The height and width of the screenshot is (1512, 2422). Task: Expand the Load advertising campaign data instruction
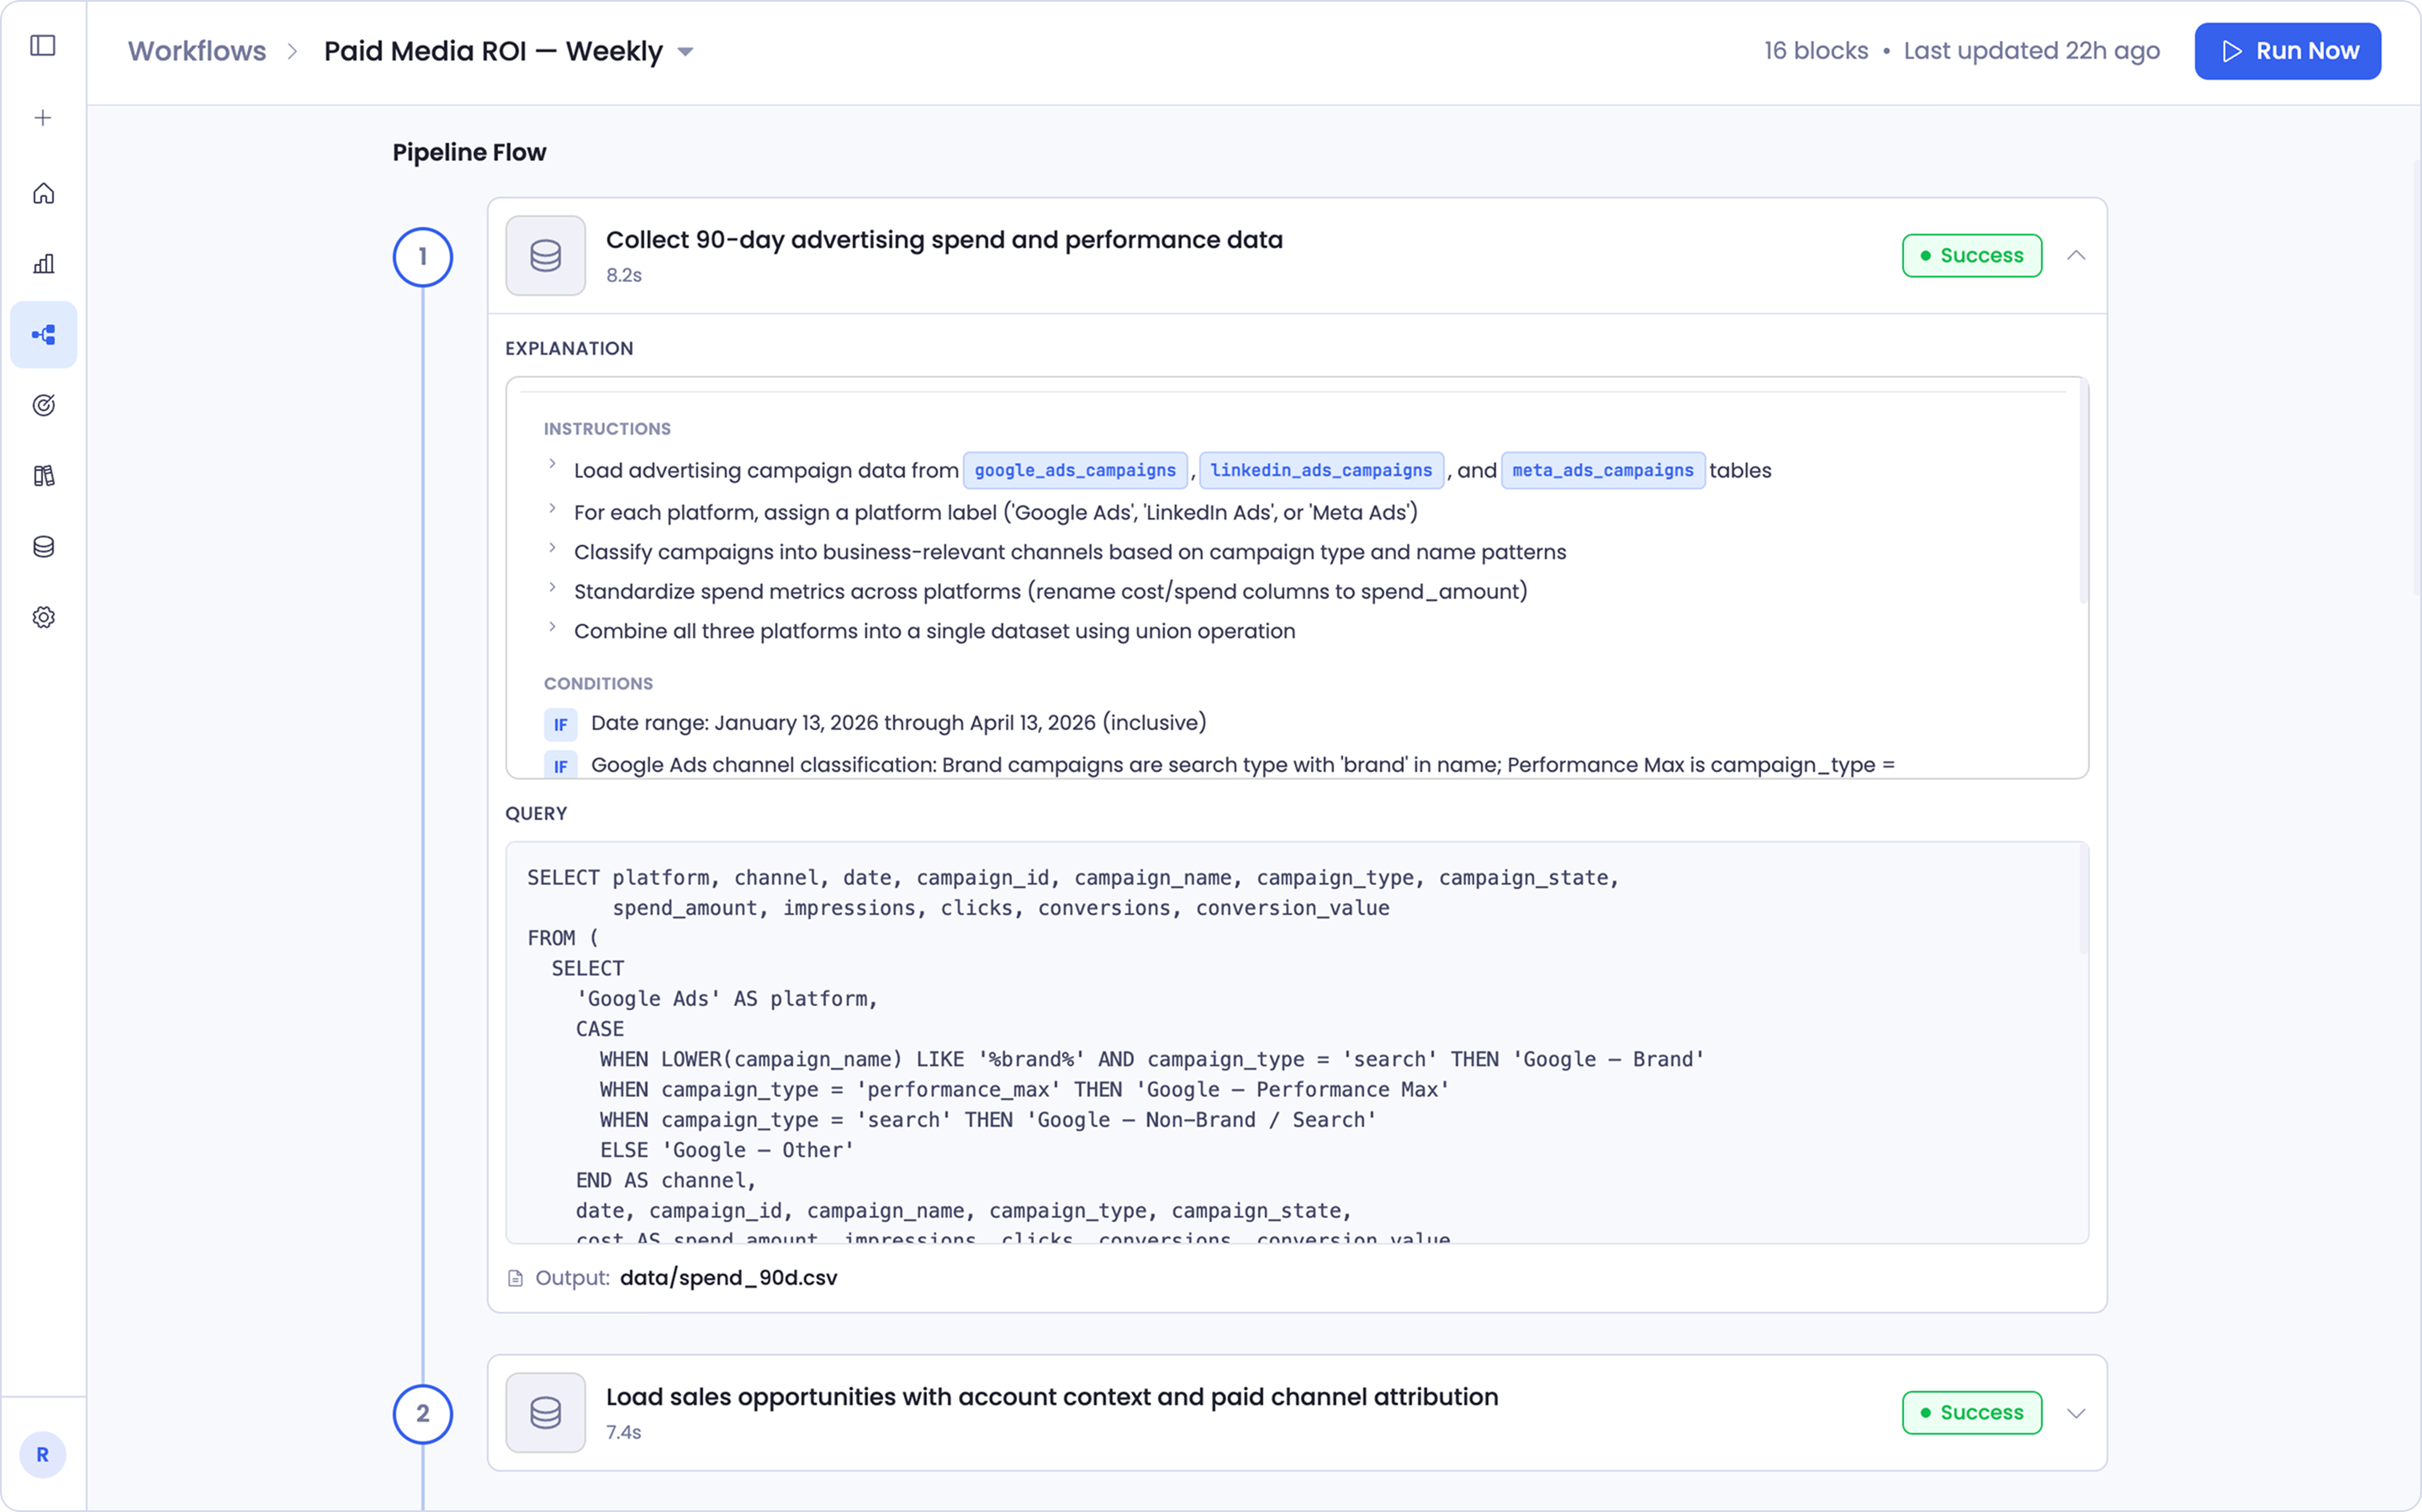[x=552, y=464]
